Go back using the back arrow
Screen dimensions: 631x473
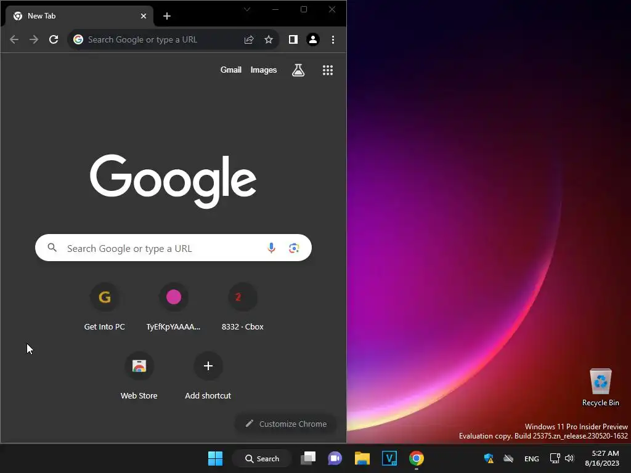(x=14, y=39)
